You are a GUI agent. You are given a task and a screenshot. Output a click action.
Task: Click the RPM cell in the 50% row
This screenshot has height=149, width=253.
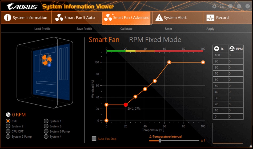coord(236,86)
